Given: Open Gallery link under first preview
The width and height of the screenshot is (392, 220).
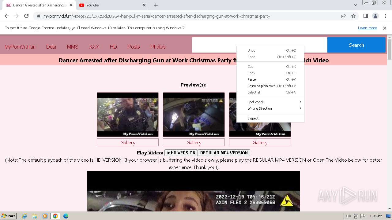Looking at the screenshot, I should click(128, 142).
